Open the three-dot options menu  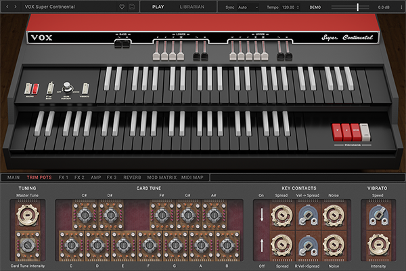point(401,7)
